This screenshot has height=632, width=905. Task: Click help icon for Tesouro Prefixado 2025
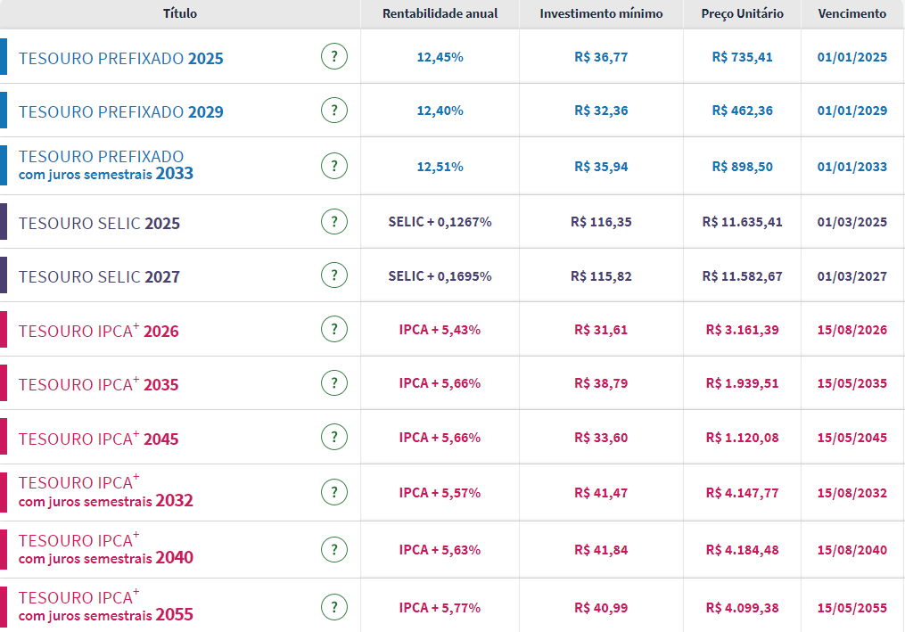(334, 57)
